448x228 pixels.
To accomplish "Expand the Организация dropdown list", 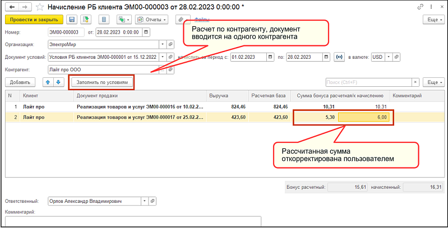I will pos(163,45).
